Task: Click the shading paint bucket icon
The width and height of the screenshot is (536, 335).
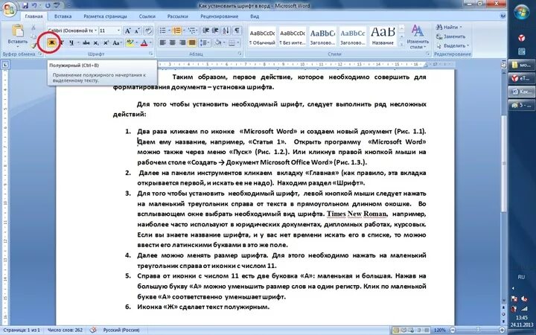Action: coord(217,42)
